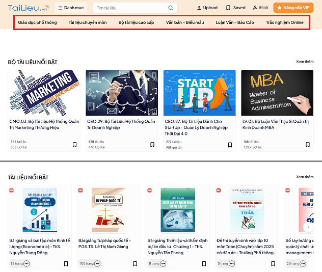Open the Danh mục category menu
Viewport: 322px width, 272px height.
click(71, 8)
